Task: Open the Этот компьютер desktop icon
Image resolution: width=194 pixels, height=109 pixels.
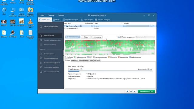Action: (13, 12)
